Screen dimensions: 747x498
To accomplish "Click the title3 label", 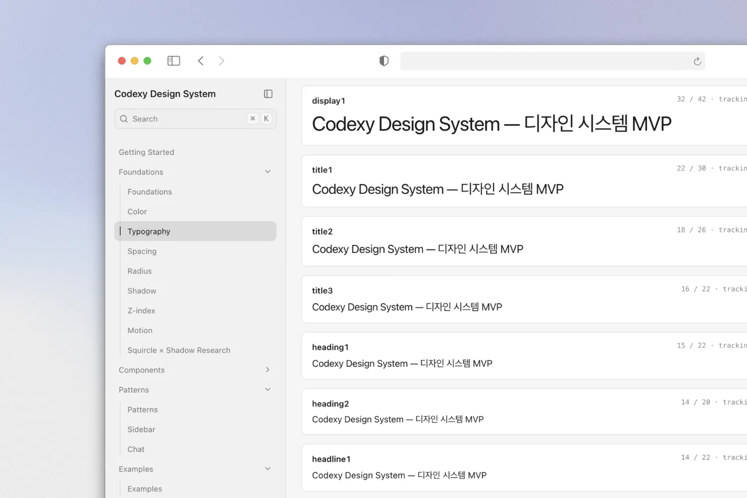I will coord(322,291).
